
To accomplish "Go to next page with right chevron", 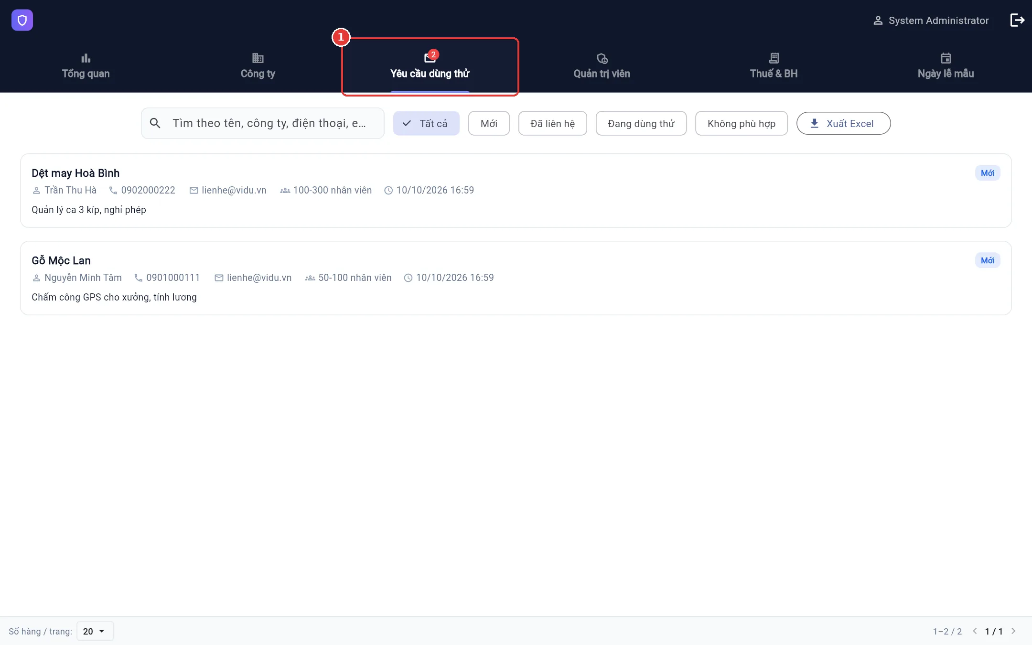I will [x=1013, y=631].
